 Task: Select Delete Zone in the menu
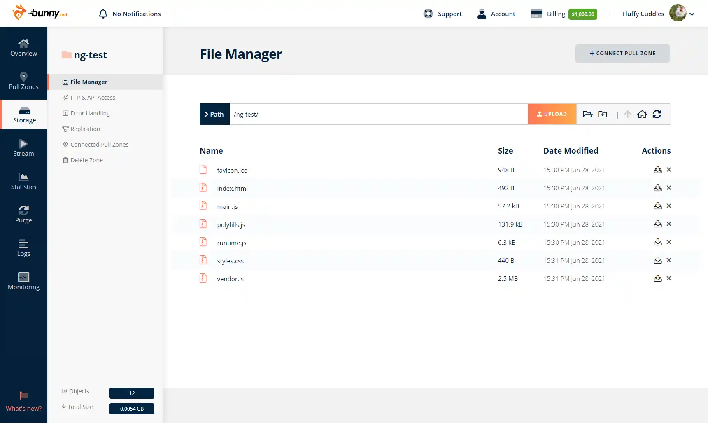[86, 160]
